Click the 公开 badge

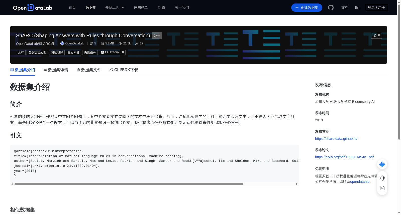(157, 35)
